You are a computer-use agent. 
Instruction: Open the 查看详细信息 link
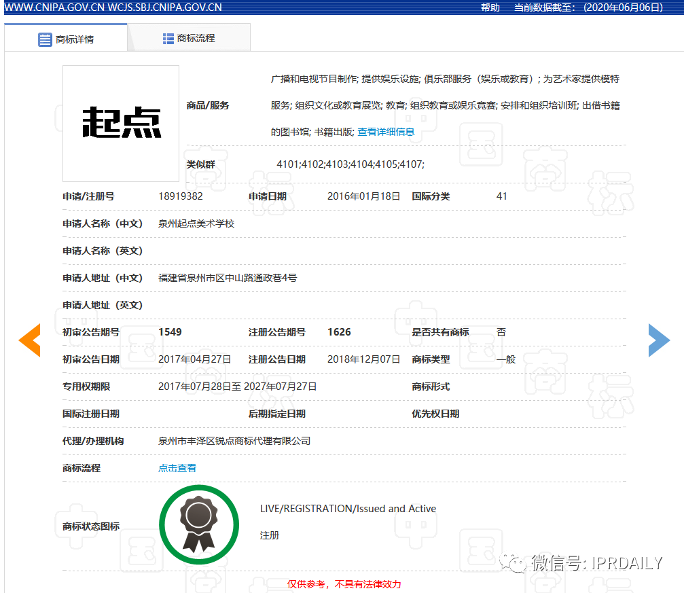386,132
